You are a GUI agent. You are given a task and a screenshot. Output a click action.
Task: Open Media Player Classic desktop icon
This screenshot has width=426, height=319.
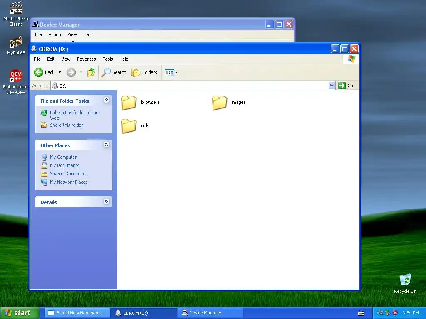point(16,14)
